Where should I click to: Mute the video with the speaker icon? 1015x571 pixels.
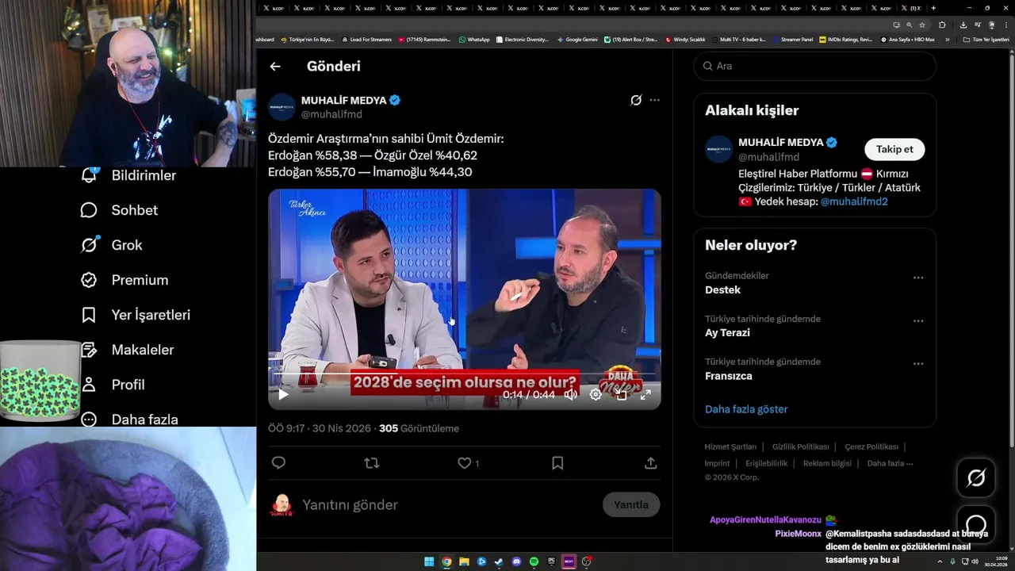[x=570, y=394]
